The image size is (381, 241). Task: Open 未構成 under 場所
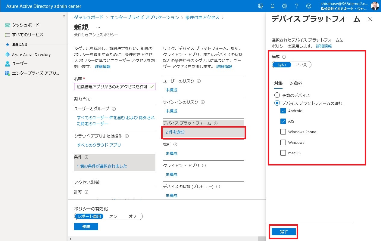pos(171,153)
